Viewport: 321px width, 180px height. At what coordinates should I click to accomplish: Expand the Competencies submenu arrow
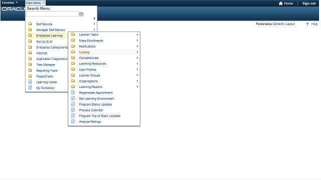(x=137, y=58)
